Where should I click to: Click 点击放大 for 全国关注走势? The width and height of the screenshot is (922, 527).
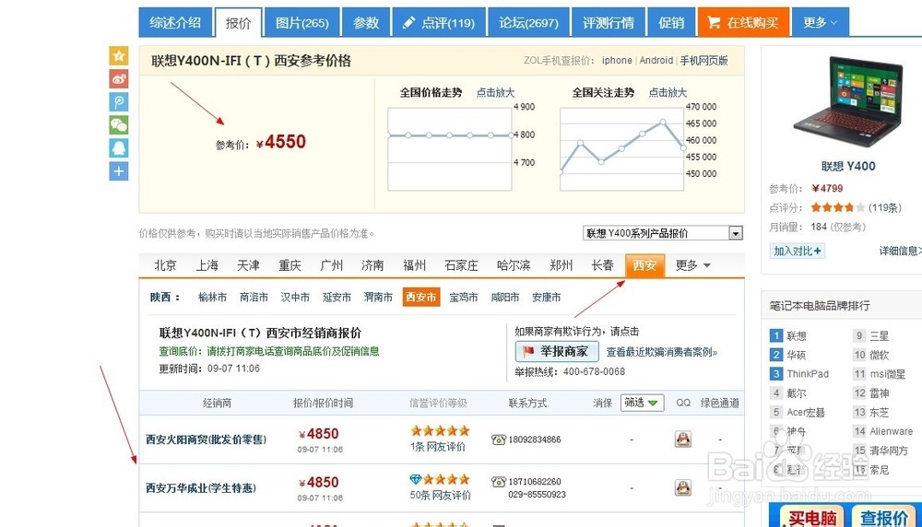(x=668, y=92)
